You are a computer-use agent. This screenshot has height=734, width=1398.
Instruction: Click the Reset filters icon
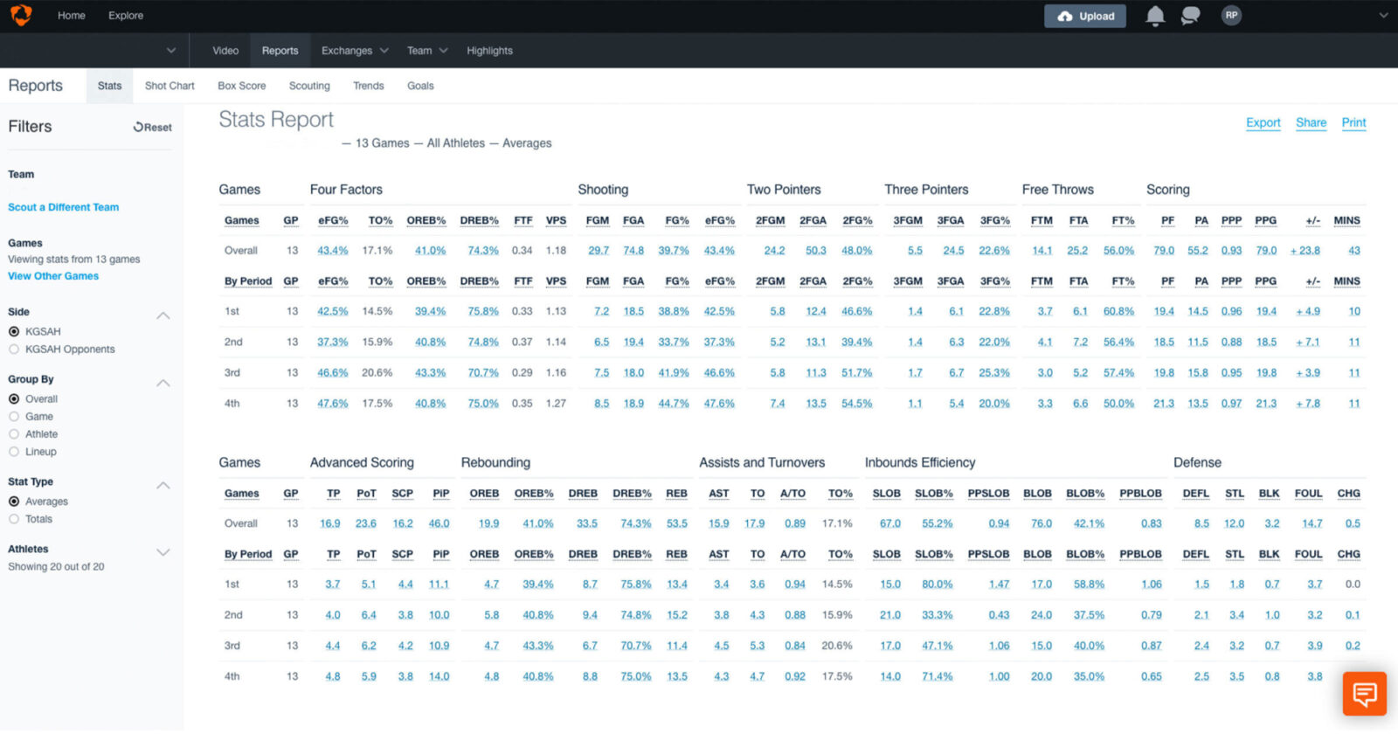point(138,128)
